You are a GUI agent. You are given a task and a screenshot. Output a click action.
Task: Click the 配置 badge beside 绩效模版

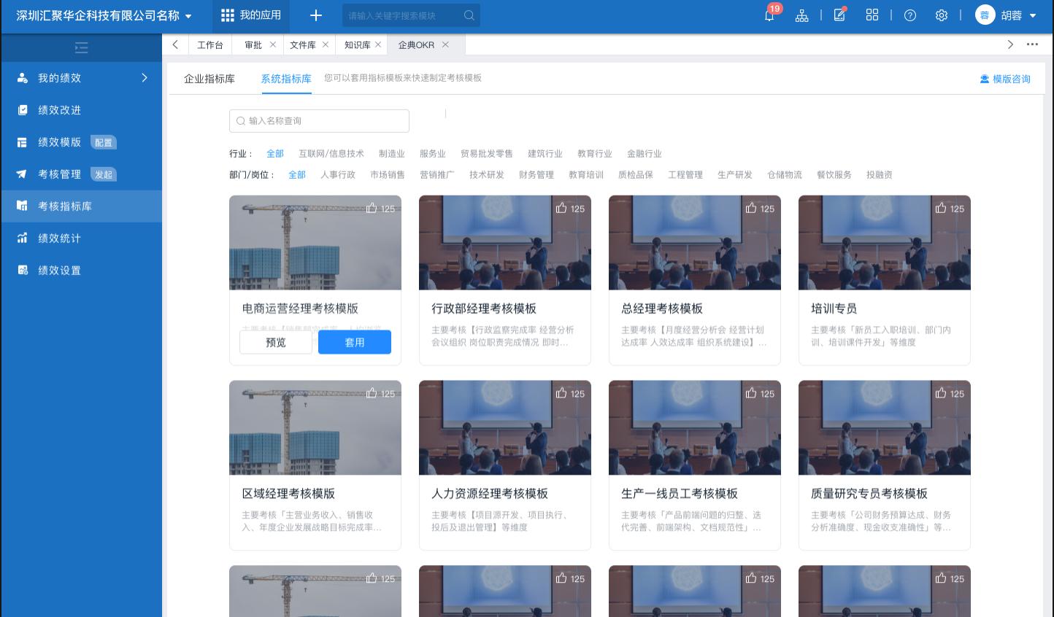tap(104, 142)
